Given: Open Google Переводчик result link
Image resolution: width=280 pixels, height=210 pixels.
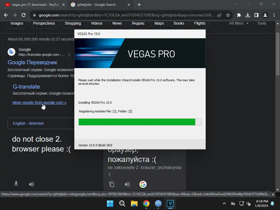Looking at the screenshot, I should 32,62.
